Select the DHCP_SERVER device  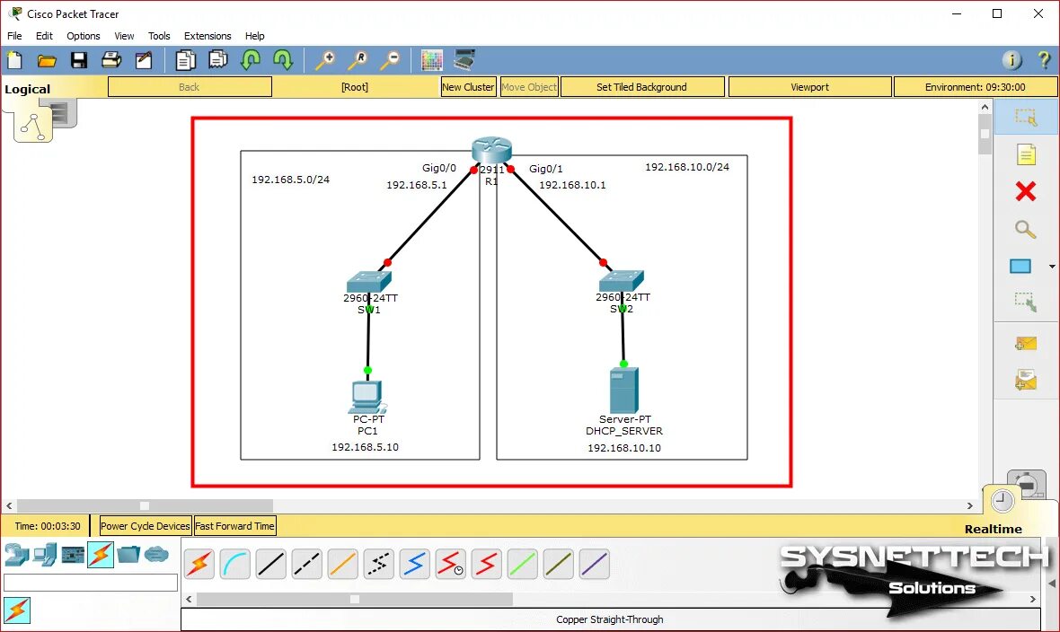(x=624, y=390)
